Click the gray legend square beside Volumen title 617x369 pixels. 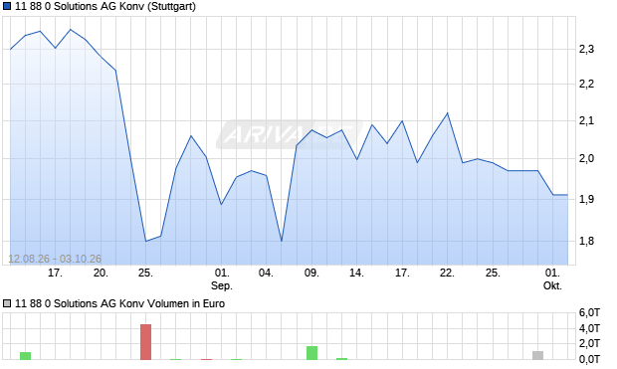click(6, 303)
